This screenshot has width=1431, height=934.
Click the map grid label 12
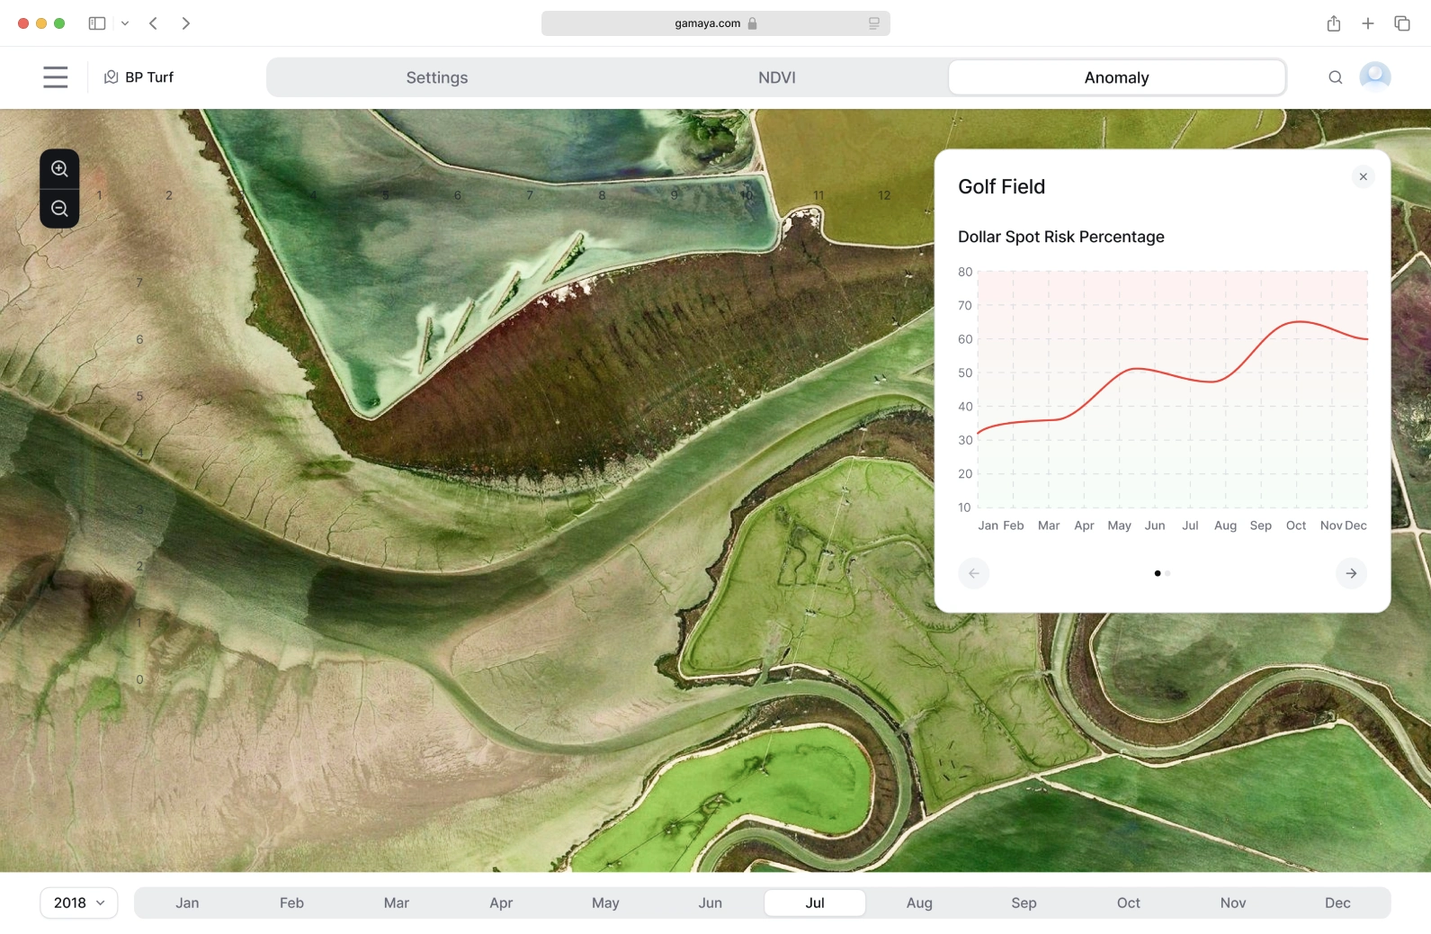click(884, 195)
